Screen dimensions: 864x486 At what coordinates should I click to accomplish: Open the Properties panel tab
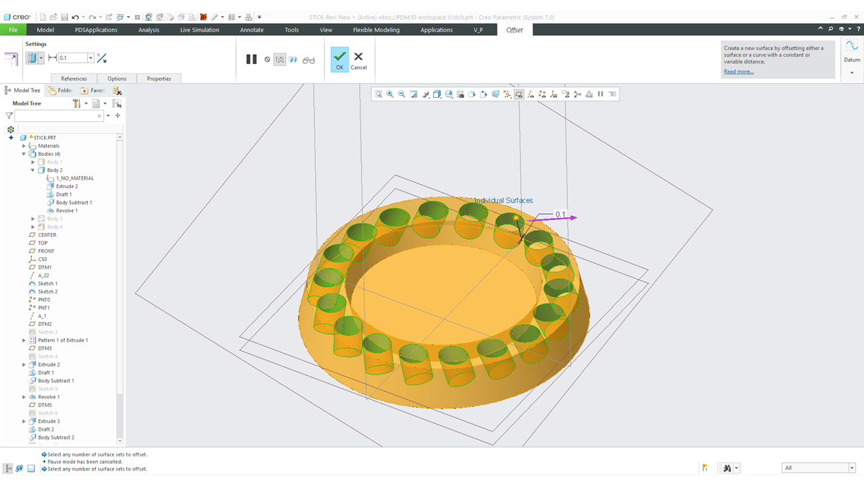[159, 78]
